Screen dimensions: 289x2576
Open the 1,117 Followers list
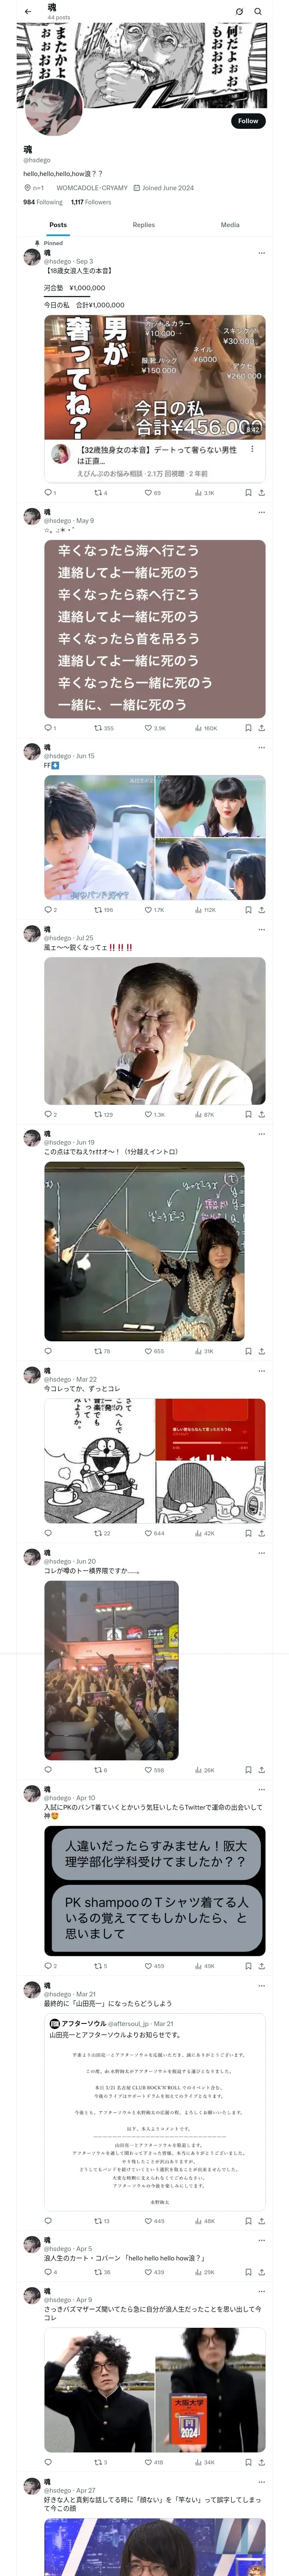pyautogui.click(x=91, y=202)
